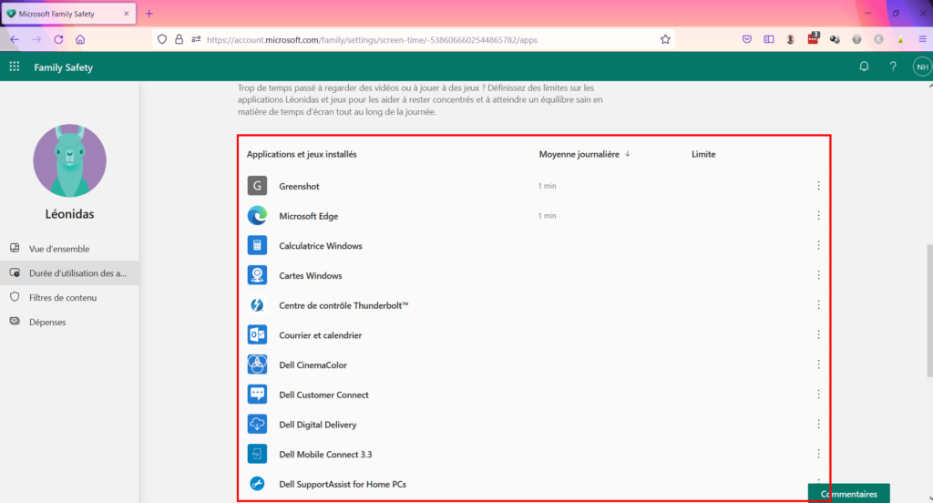Viewport: 933px width, 503px height.
Task: Click the Calculatrice Windows app icon
Action: pos(257,245)
